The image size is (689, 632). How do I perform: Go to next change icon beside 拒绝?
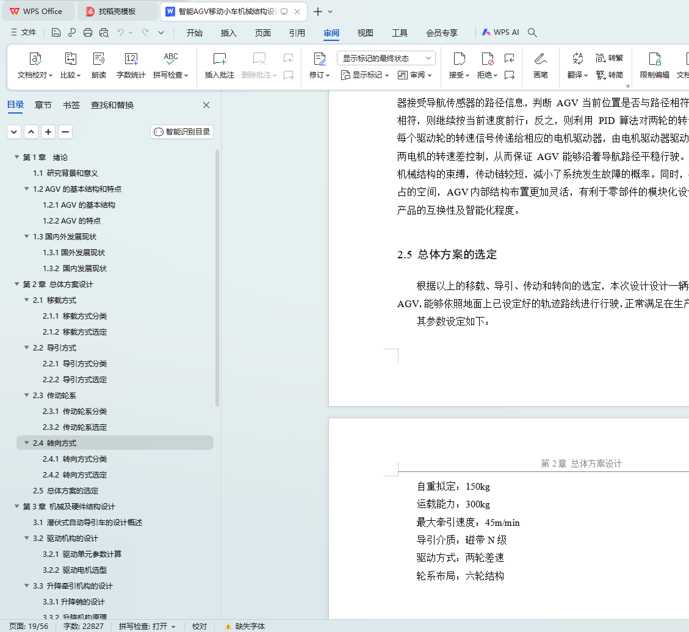point(510,75)
